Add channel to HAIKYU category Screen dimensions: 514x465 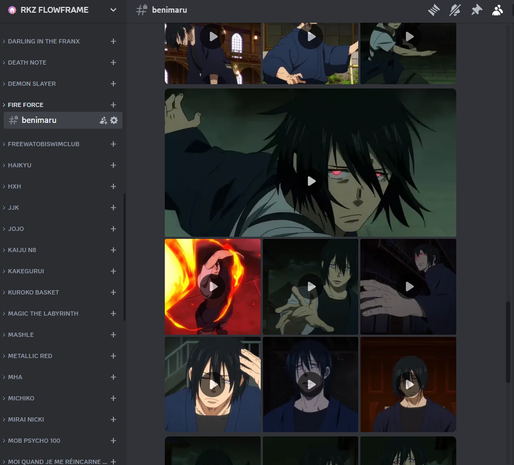click(113, 165)
